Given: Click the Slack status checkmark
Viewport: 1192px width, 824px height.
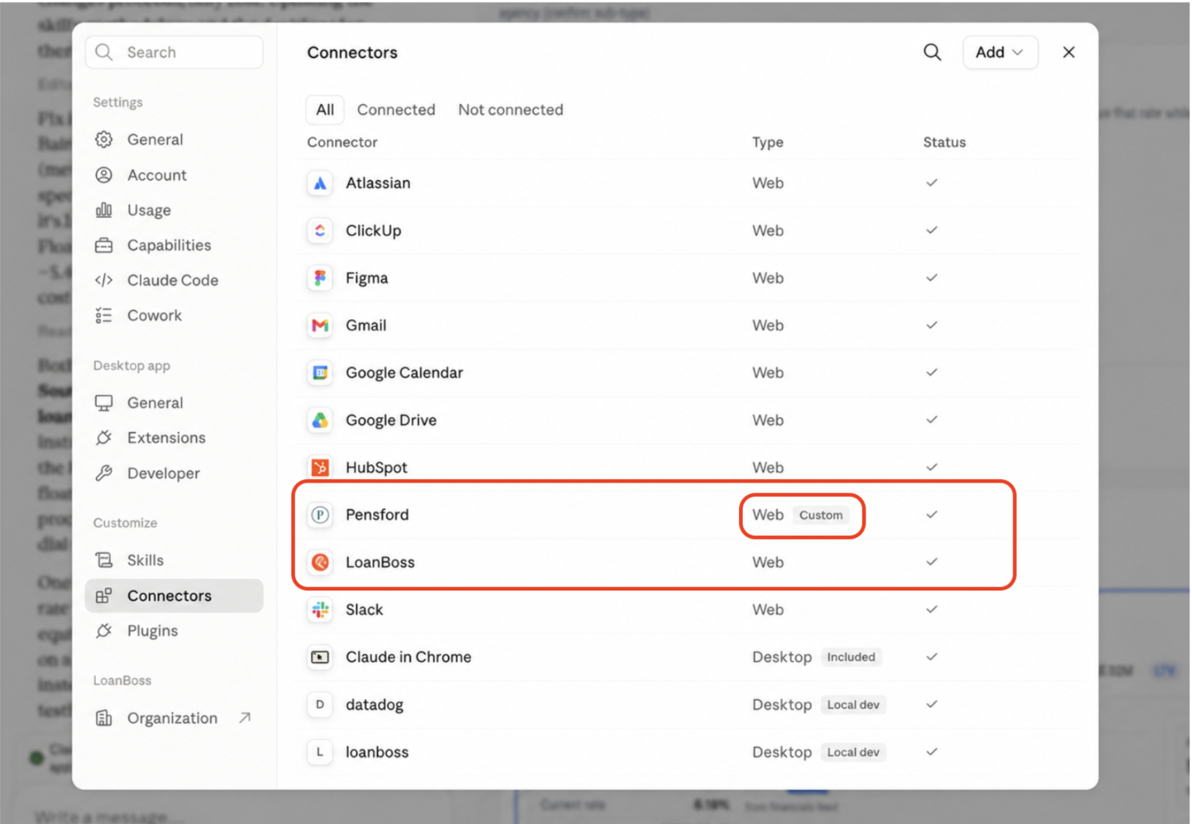Looking at the screenshot, I should [x=932, y=610].
